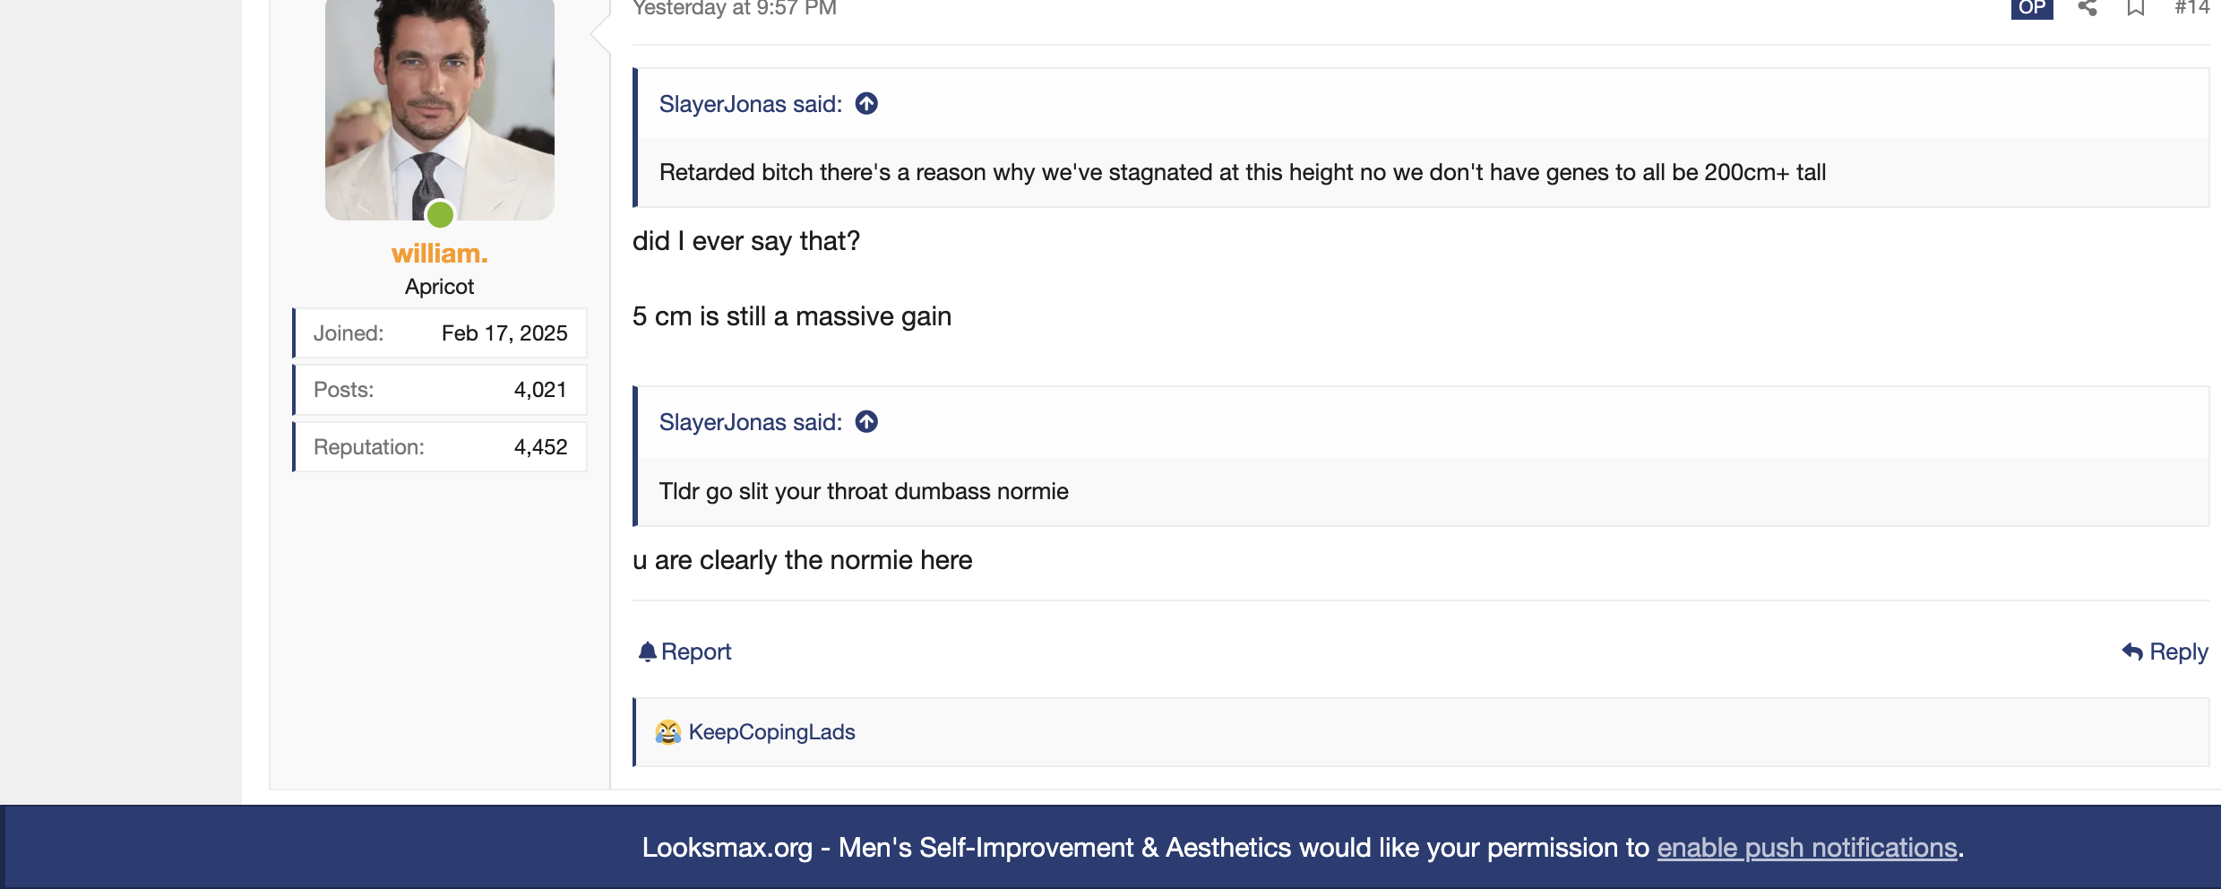Expand the quoted text about 200cm+ height
Screen dimensions: 2221x889
point(1242,172)
